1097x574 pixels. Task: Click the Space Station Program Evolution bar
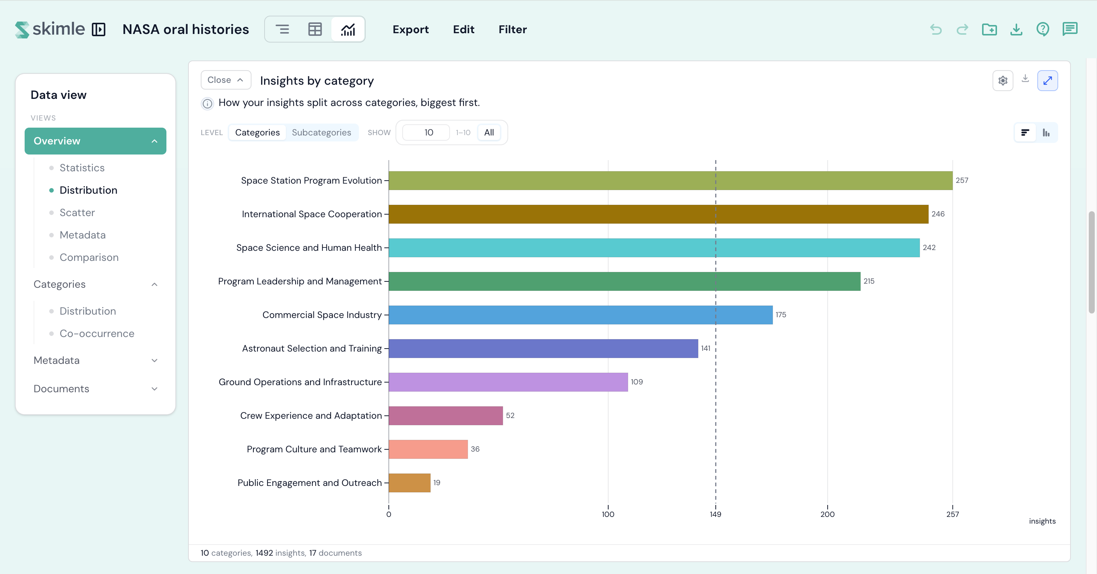tap(670, 181)
